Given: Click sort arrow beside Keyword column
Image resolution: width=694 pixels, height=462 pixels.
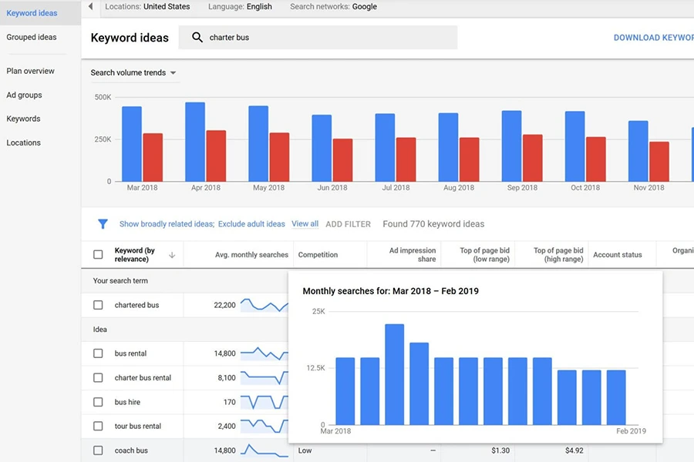Looking at the screenshot, I should (171, 255).
